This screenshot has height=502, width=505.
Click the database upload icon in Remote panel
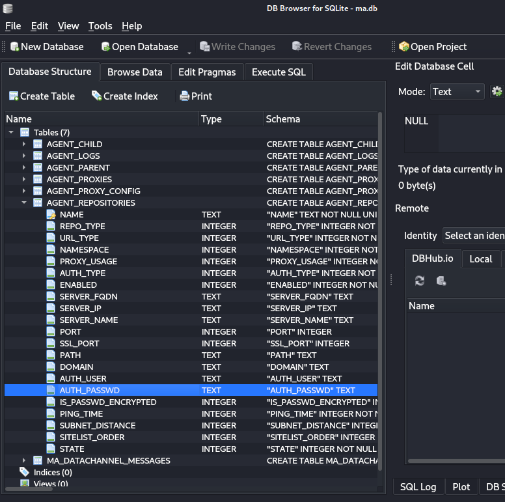[x=441, y=281]
